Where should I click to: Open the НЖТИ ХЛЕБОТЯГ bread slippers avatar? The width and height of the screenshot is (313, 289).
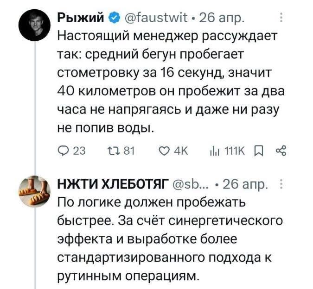[x=35, y=191]
